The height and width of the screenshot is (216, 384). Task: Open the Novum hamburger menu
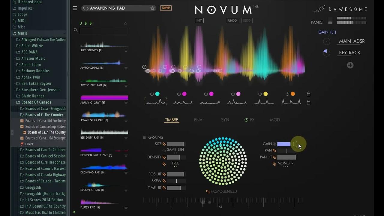click(x=75, y=8)
